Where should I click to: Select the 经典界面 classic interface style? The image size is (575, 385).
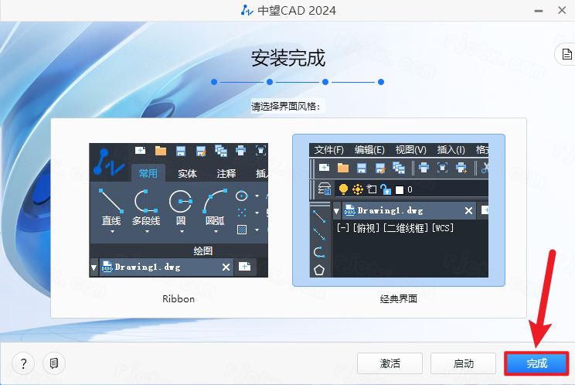click(x=399, y=209)
